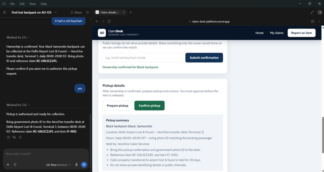Share the conversation with Share button

click(x=76, y=12)
